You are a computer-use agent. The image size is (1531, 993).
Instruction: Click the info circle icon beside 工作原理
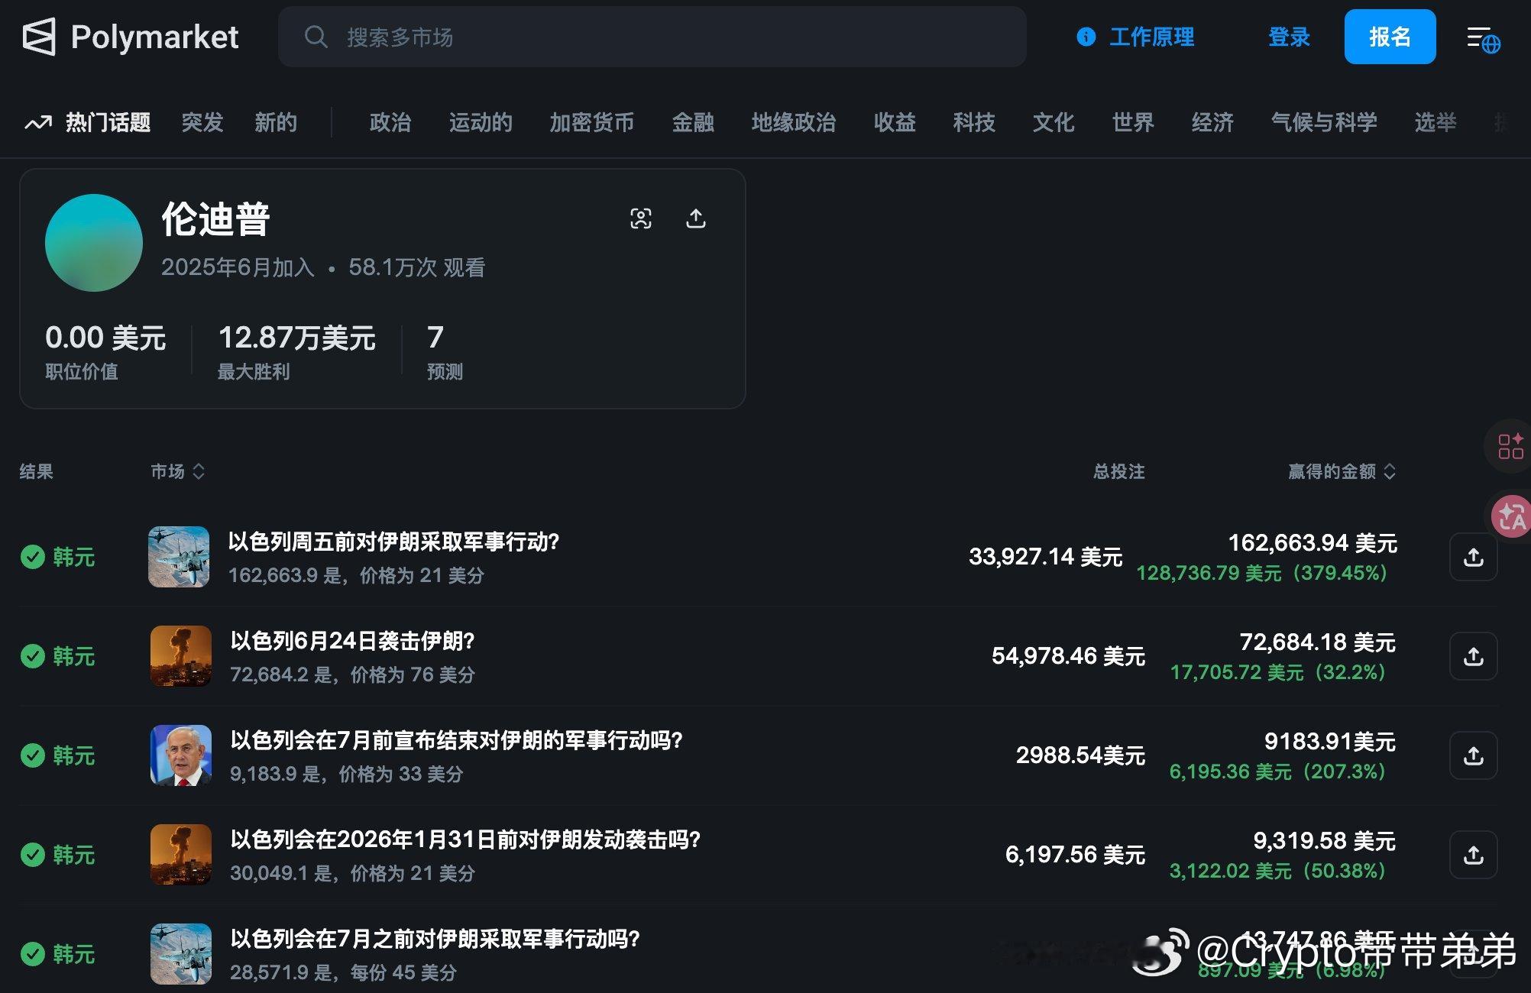tap(1086, 37)
